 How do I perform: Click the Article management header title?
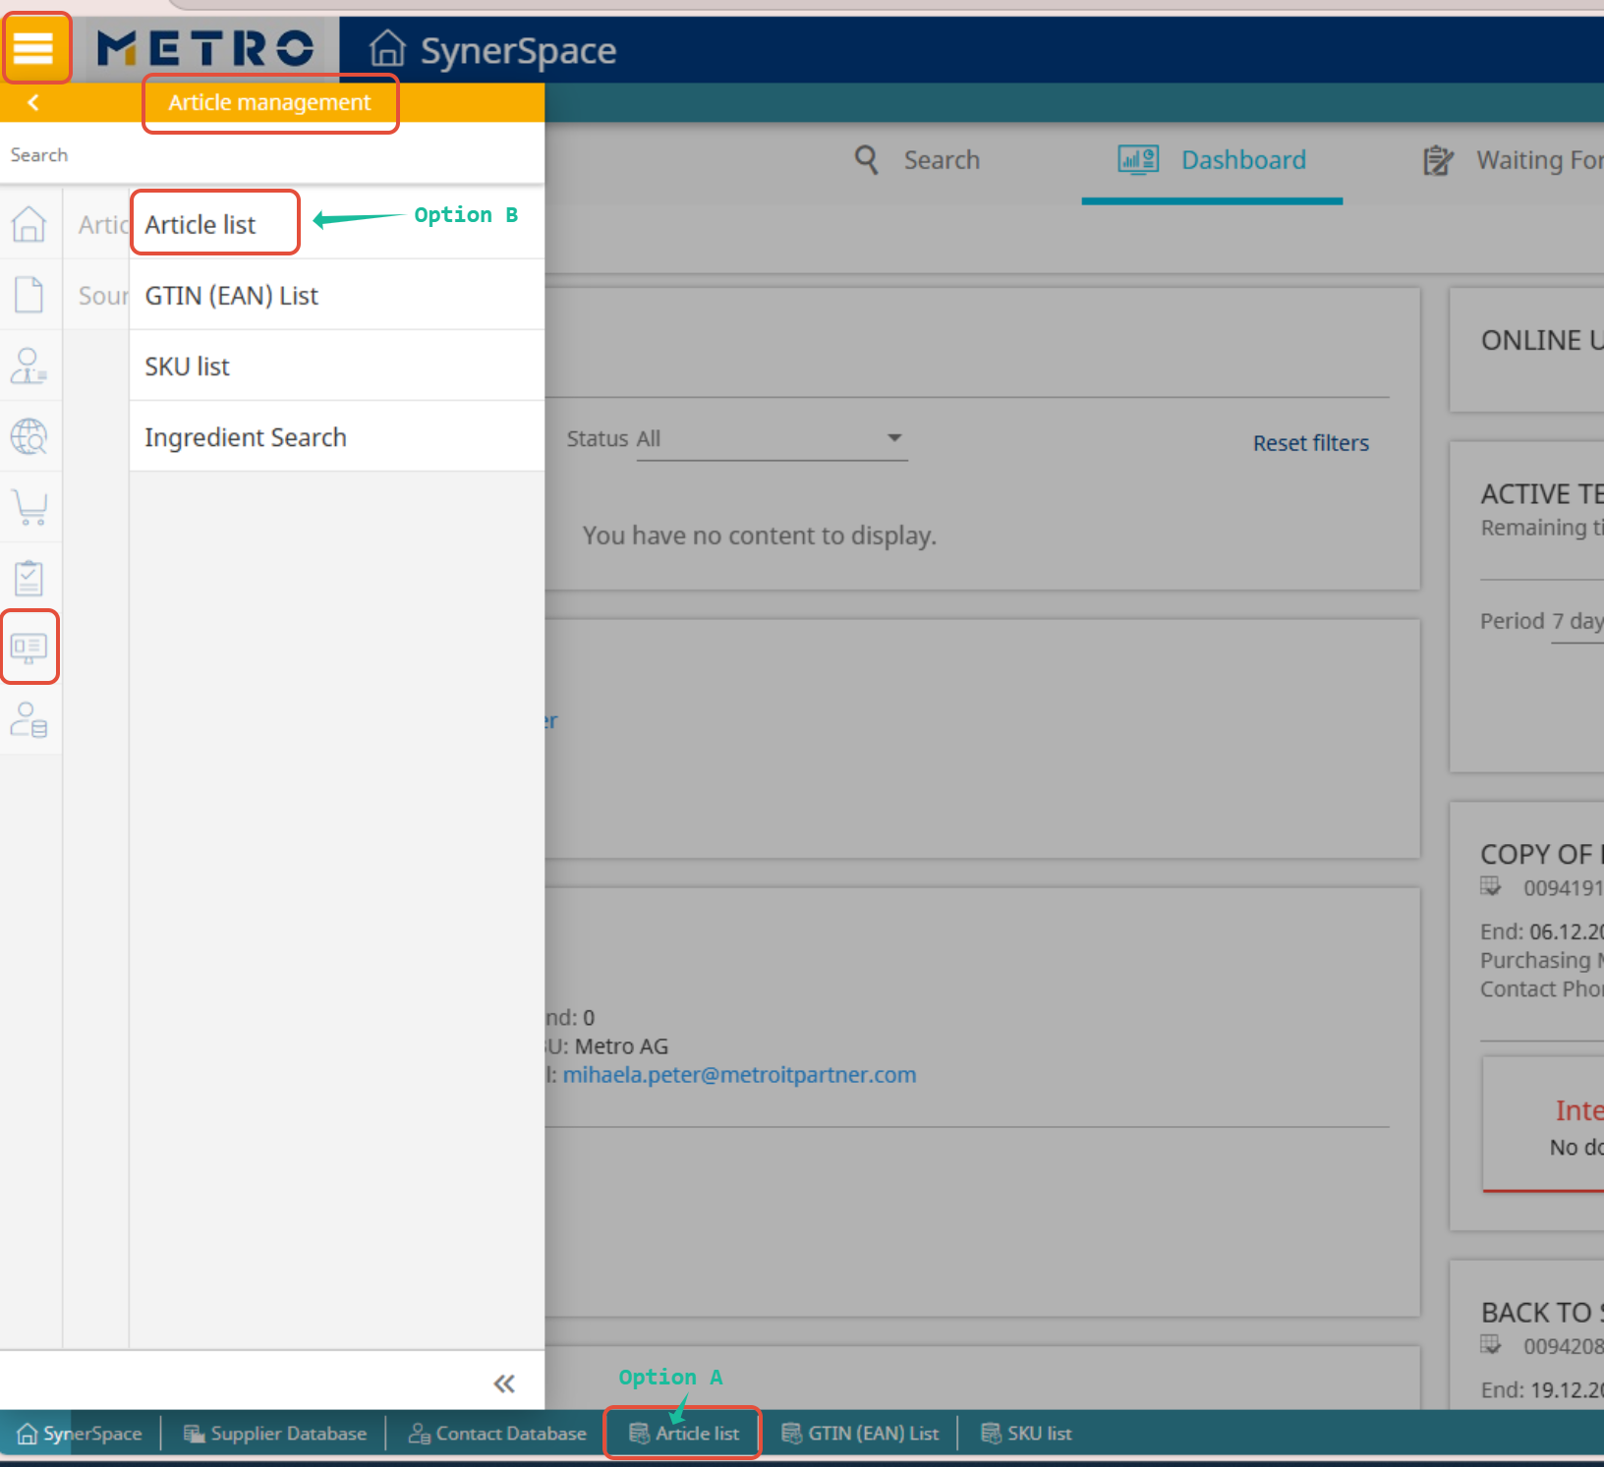(269, 102)
